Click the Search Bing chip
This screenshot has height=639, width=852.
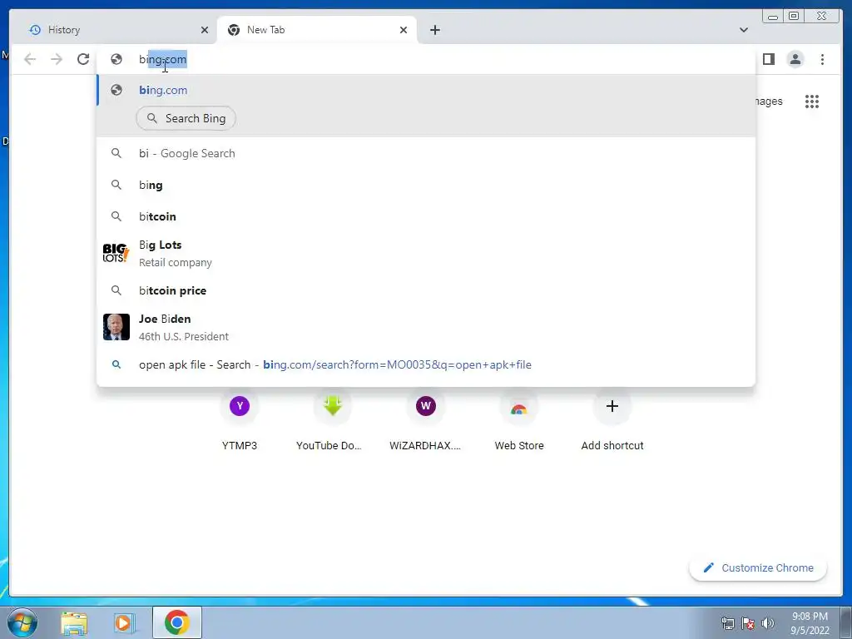[186, 118]
